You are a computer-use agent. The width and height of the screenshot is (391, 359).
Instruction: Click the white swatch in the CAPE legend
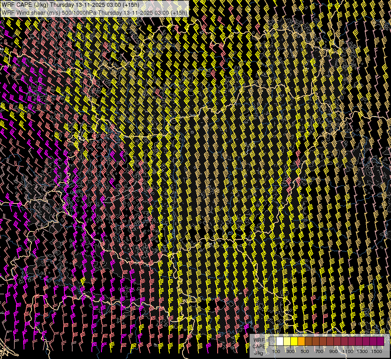[280, 341]
